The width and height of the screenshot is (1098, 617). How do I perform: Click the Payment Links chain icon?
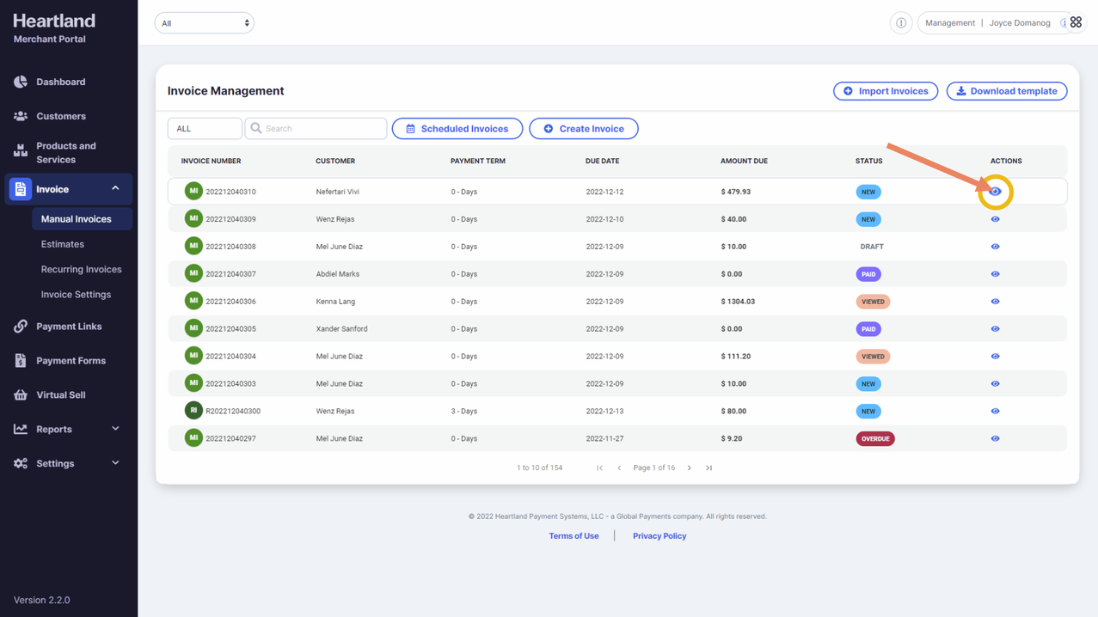coord(21,327)
